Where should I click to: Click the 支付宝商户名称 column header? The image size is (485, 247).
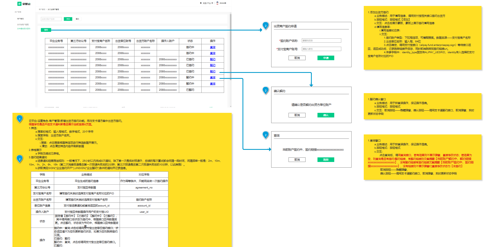point(101,41)
